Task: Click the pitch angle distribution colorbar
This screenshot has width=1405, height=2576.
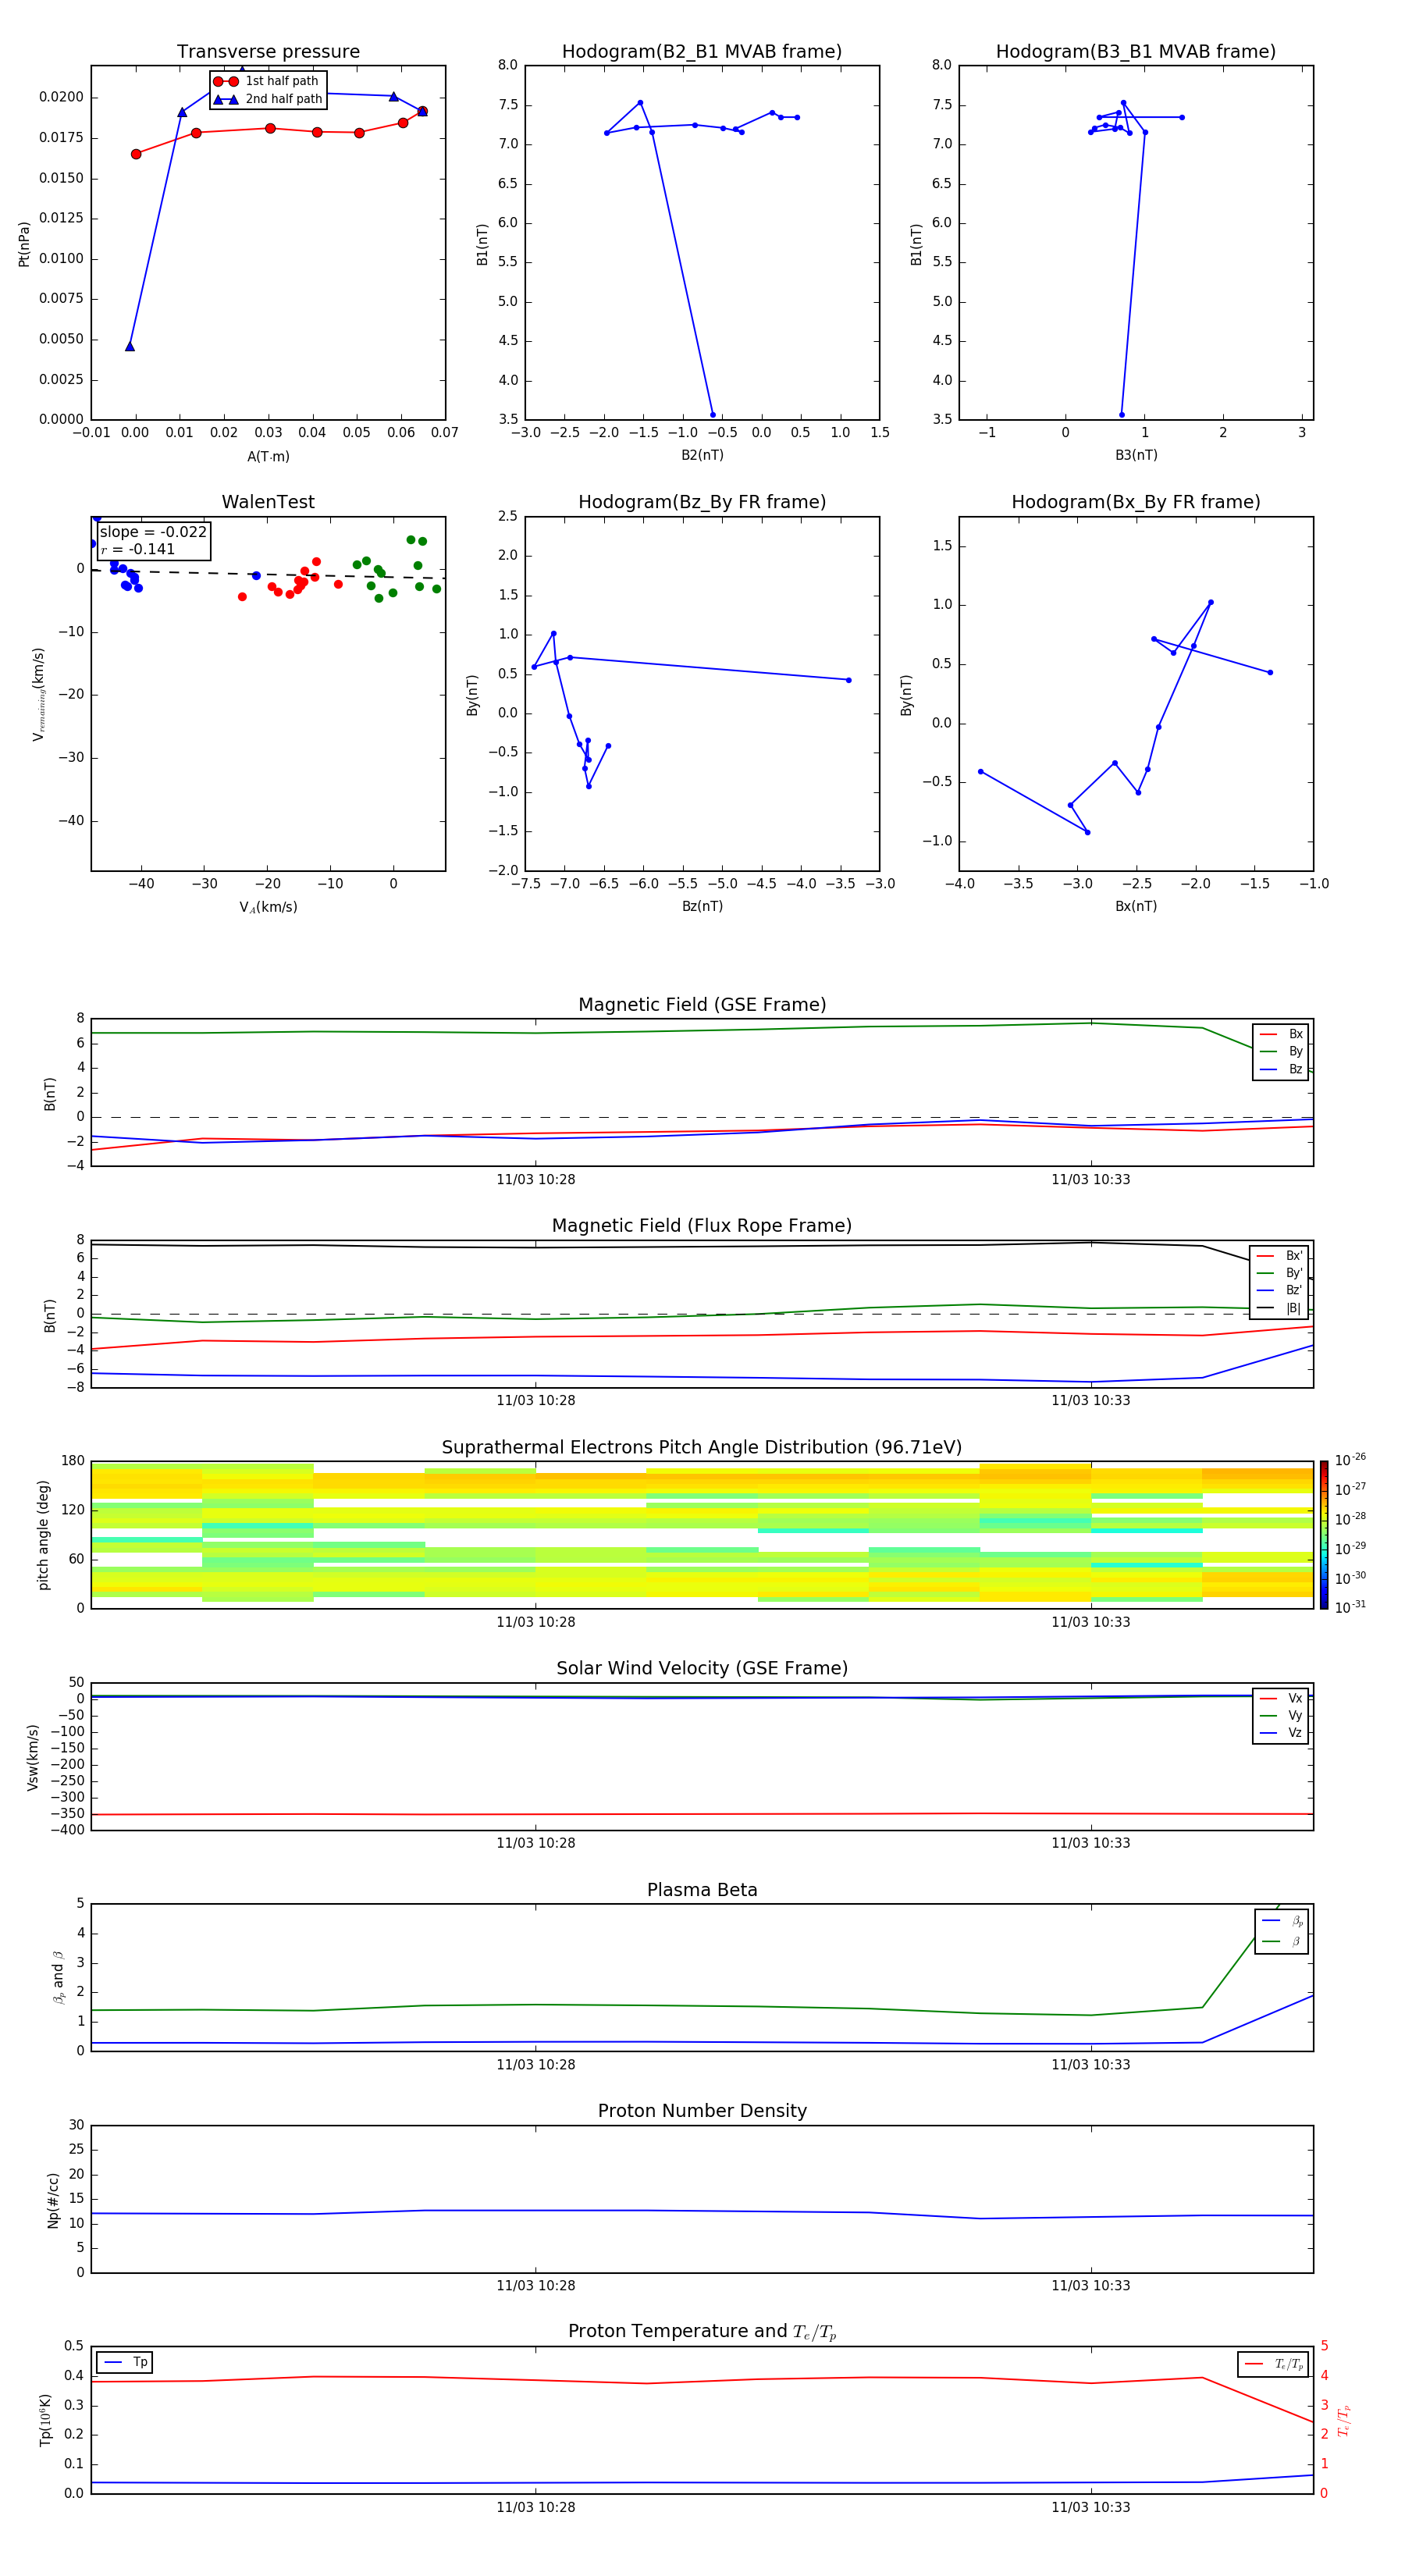Action: coord(1323,1534)
